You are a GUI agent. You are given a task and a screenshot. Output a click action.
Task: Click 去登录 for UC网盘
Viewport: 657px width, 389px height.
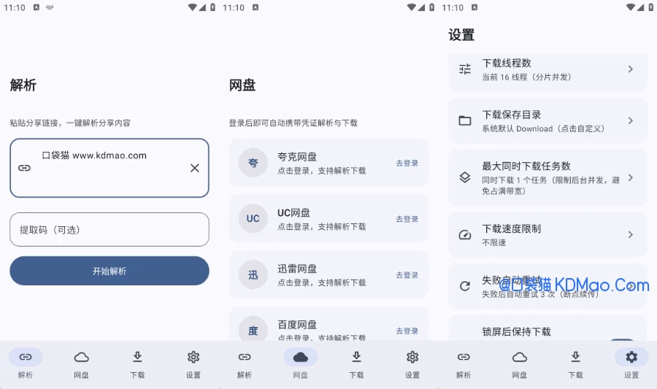point(407,219)
